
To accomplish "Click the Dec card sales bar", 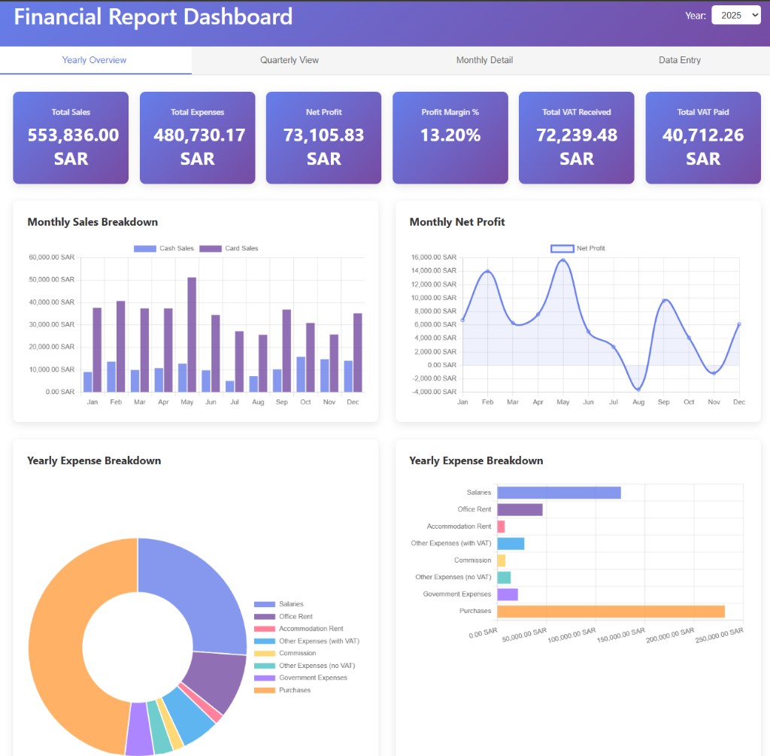I will (358, 353).
